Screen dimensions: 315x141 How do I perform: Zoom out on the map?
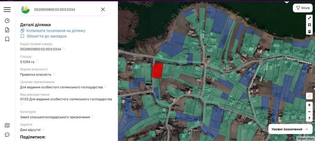click(309, 111)
